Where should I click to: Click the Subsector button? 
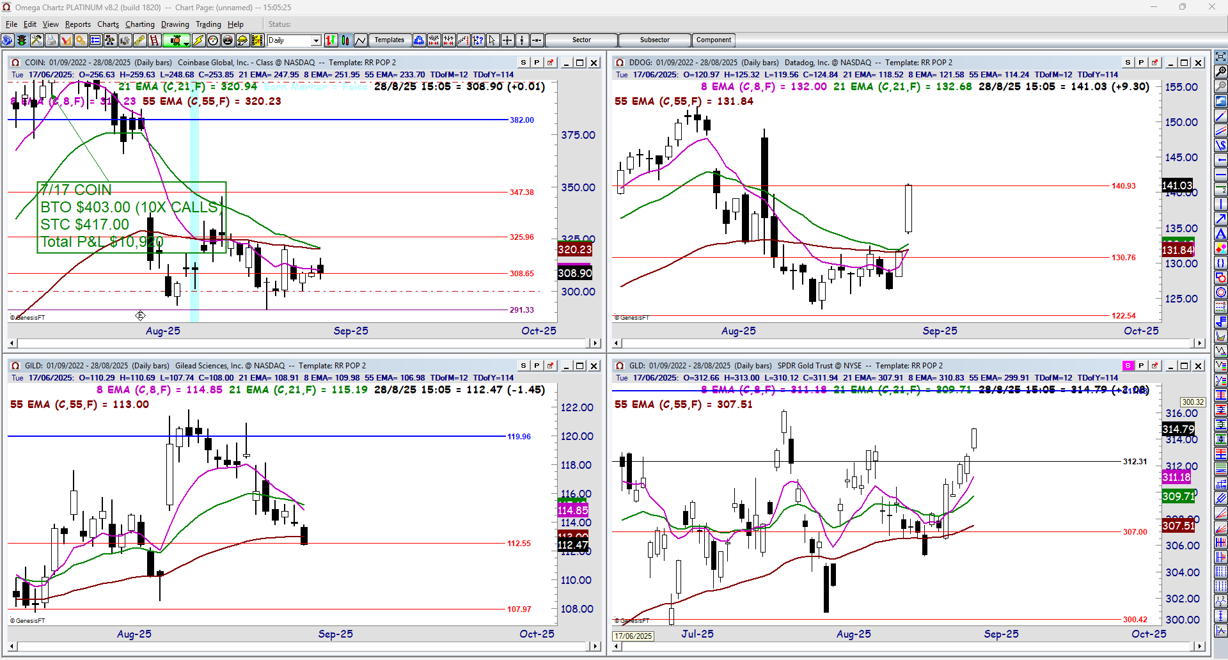655,40
